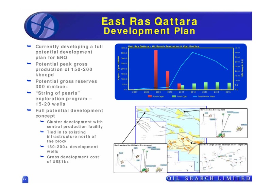This screenshot has height=192, width=272.
Task: Select the 'Development Plan' subtitle
Action: pos(149,31)
